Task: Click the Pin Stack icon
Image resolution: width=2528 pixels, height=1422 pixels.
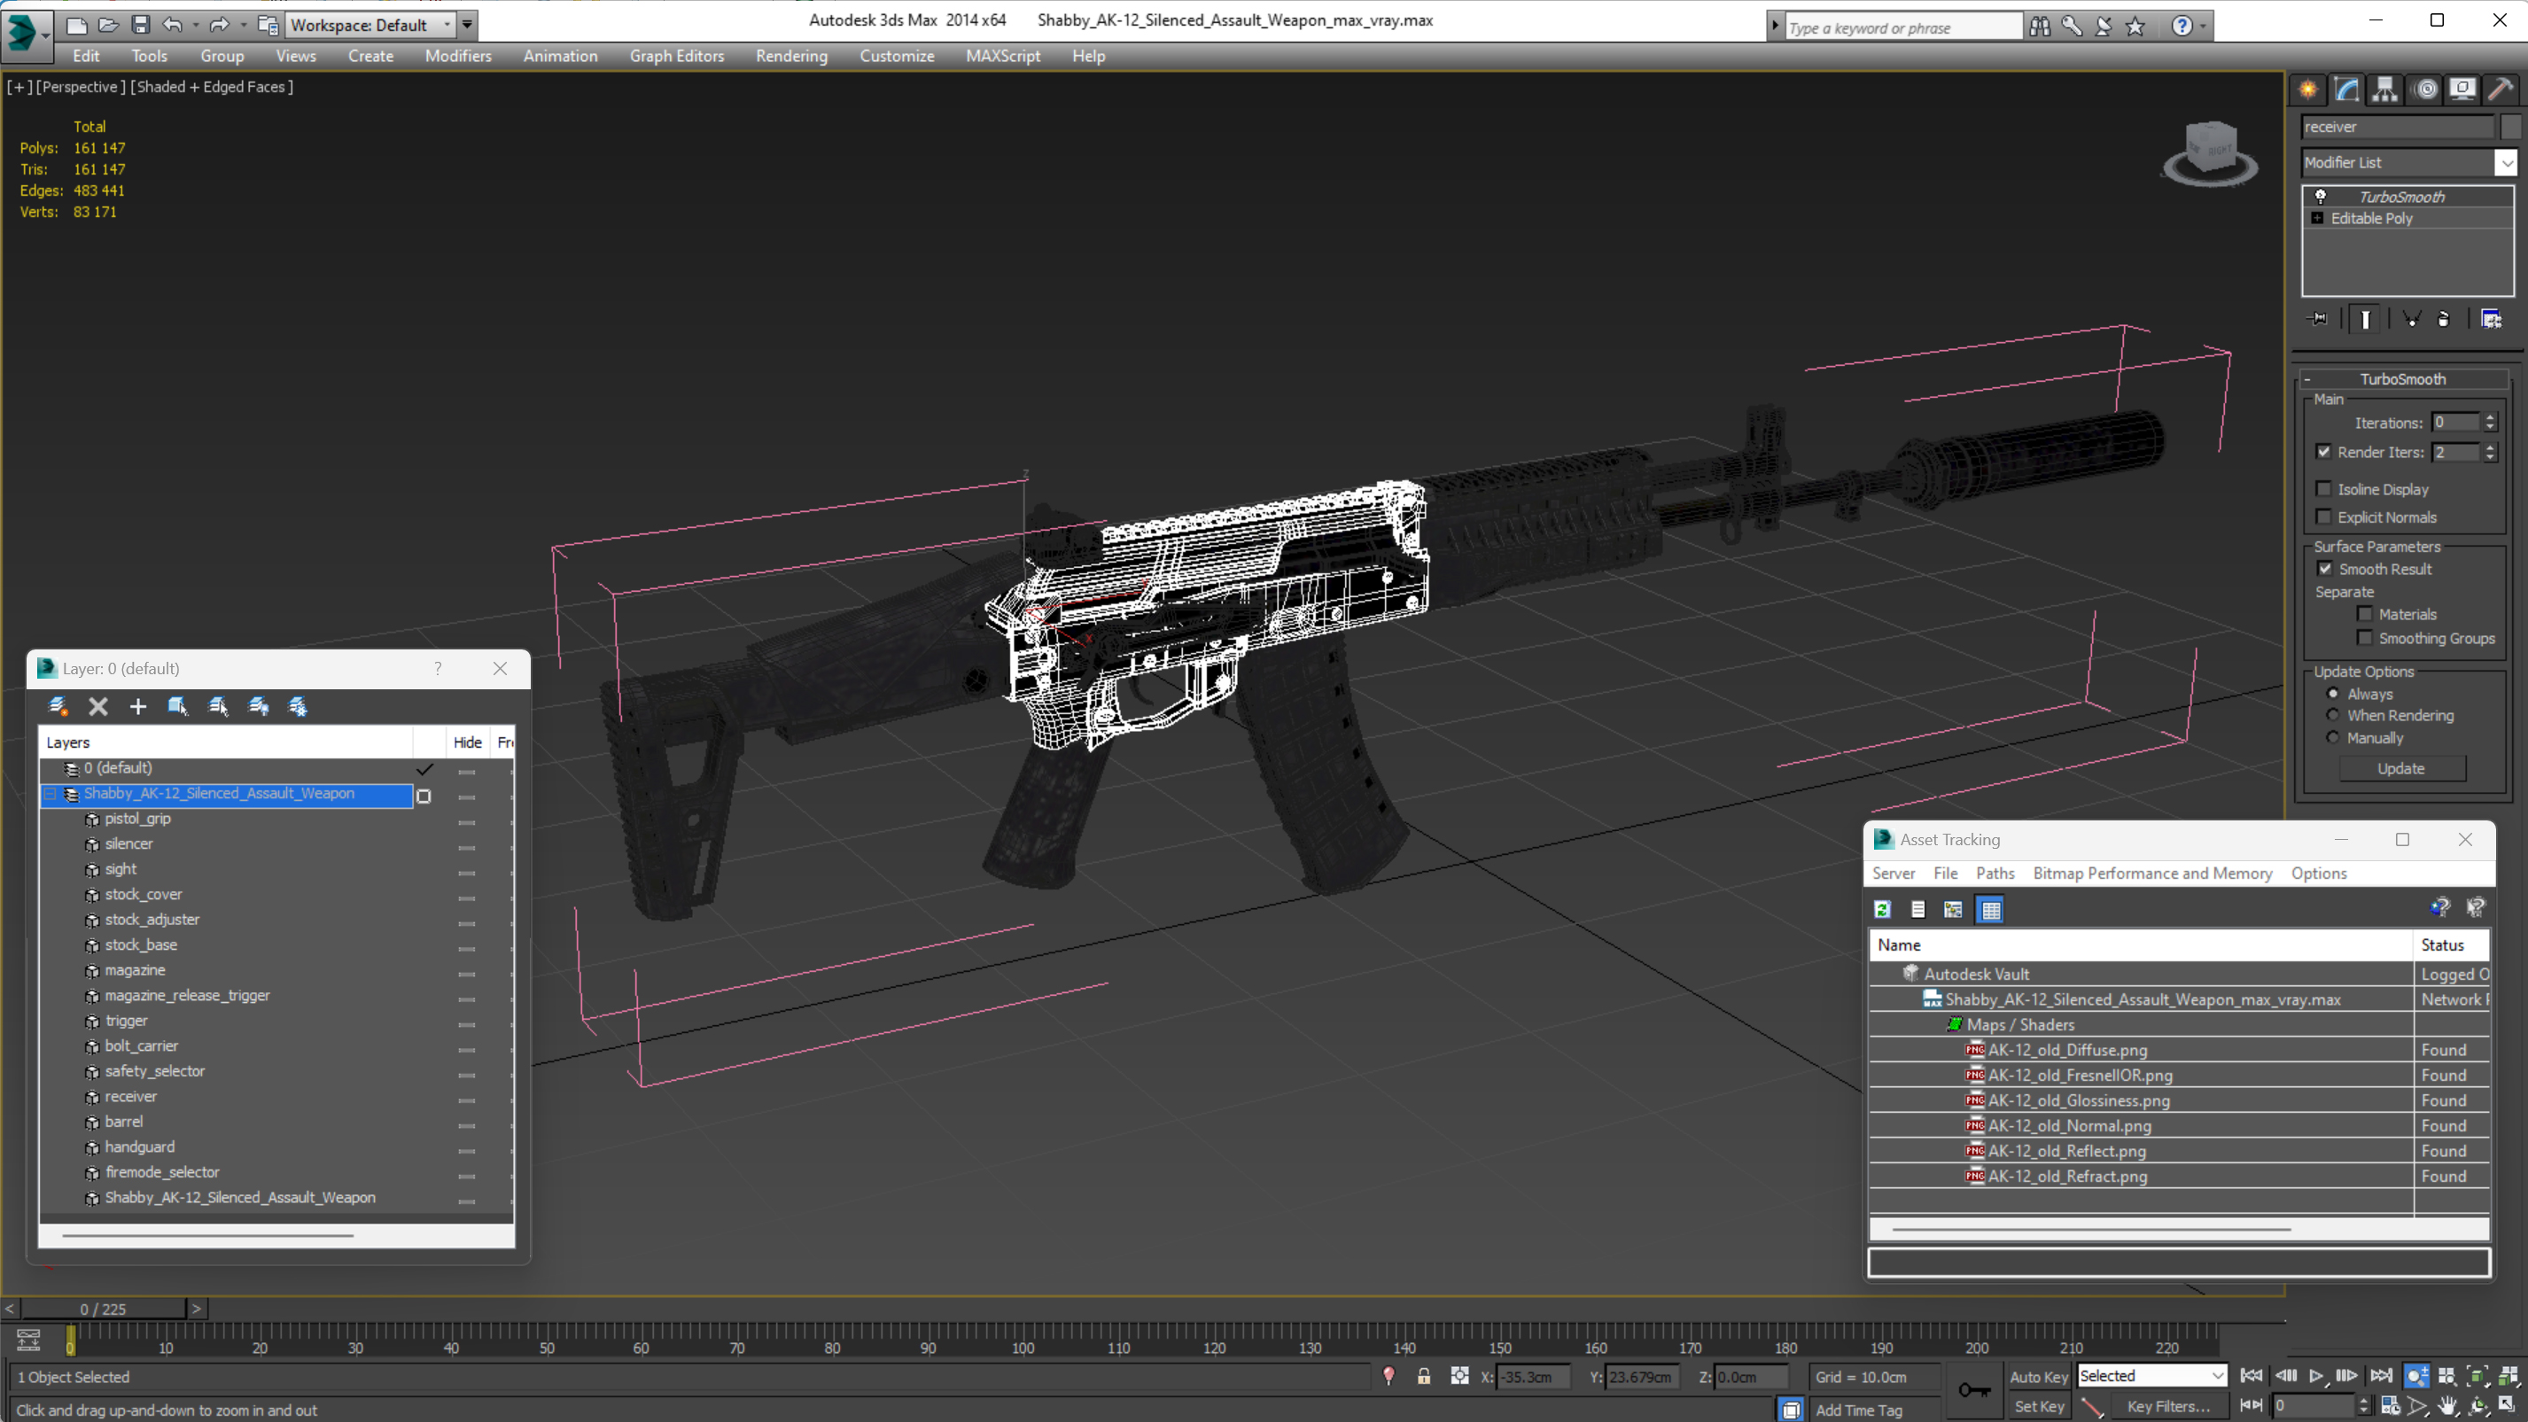Action: click(2318, 319)
